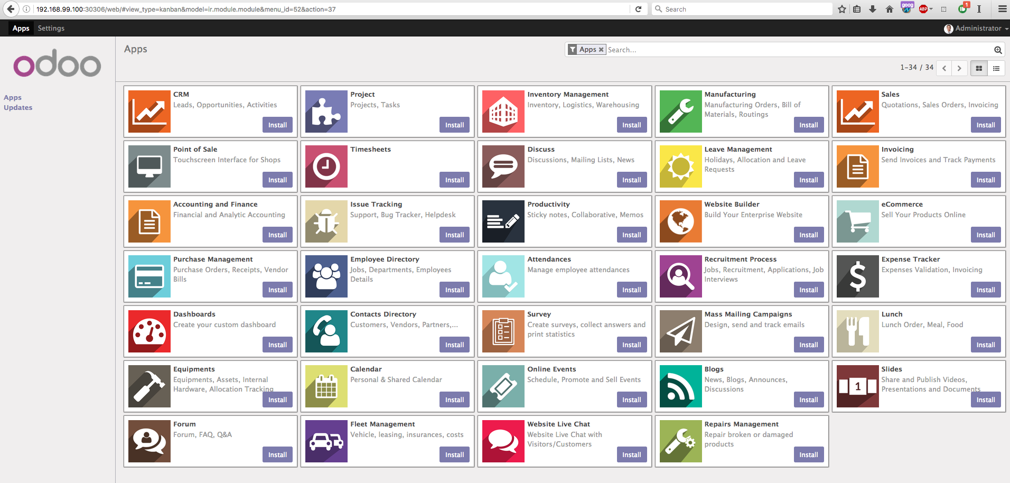Install the Survey app
This screenshot has height=483, width=1010.
[631, 345]
